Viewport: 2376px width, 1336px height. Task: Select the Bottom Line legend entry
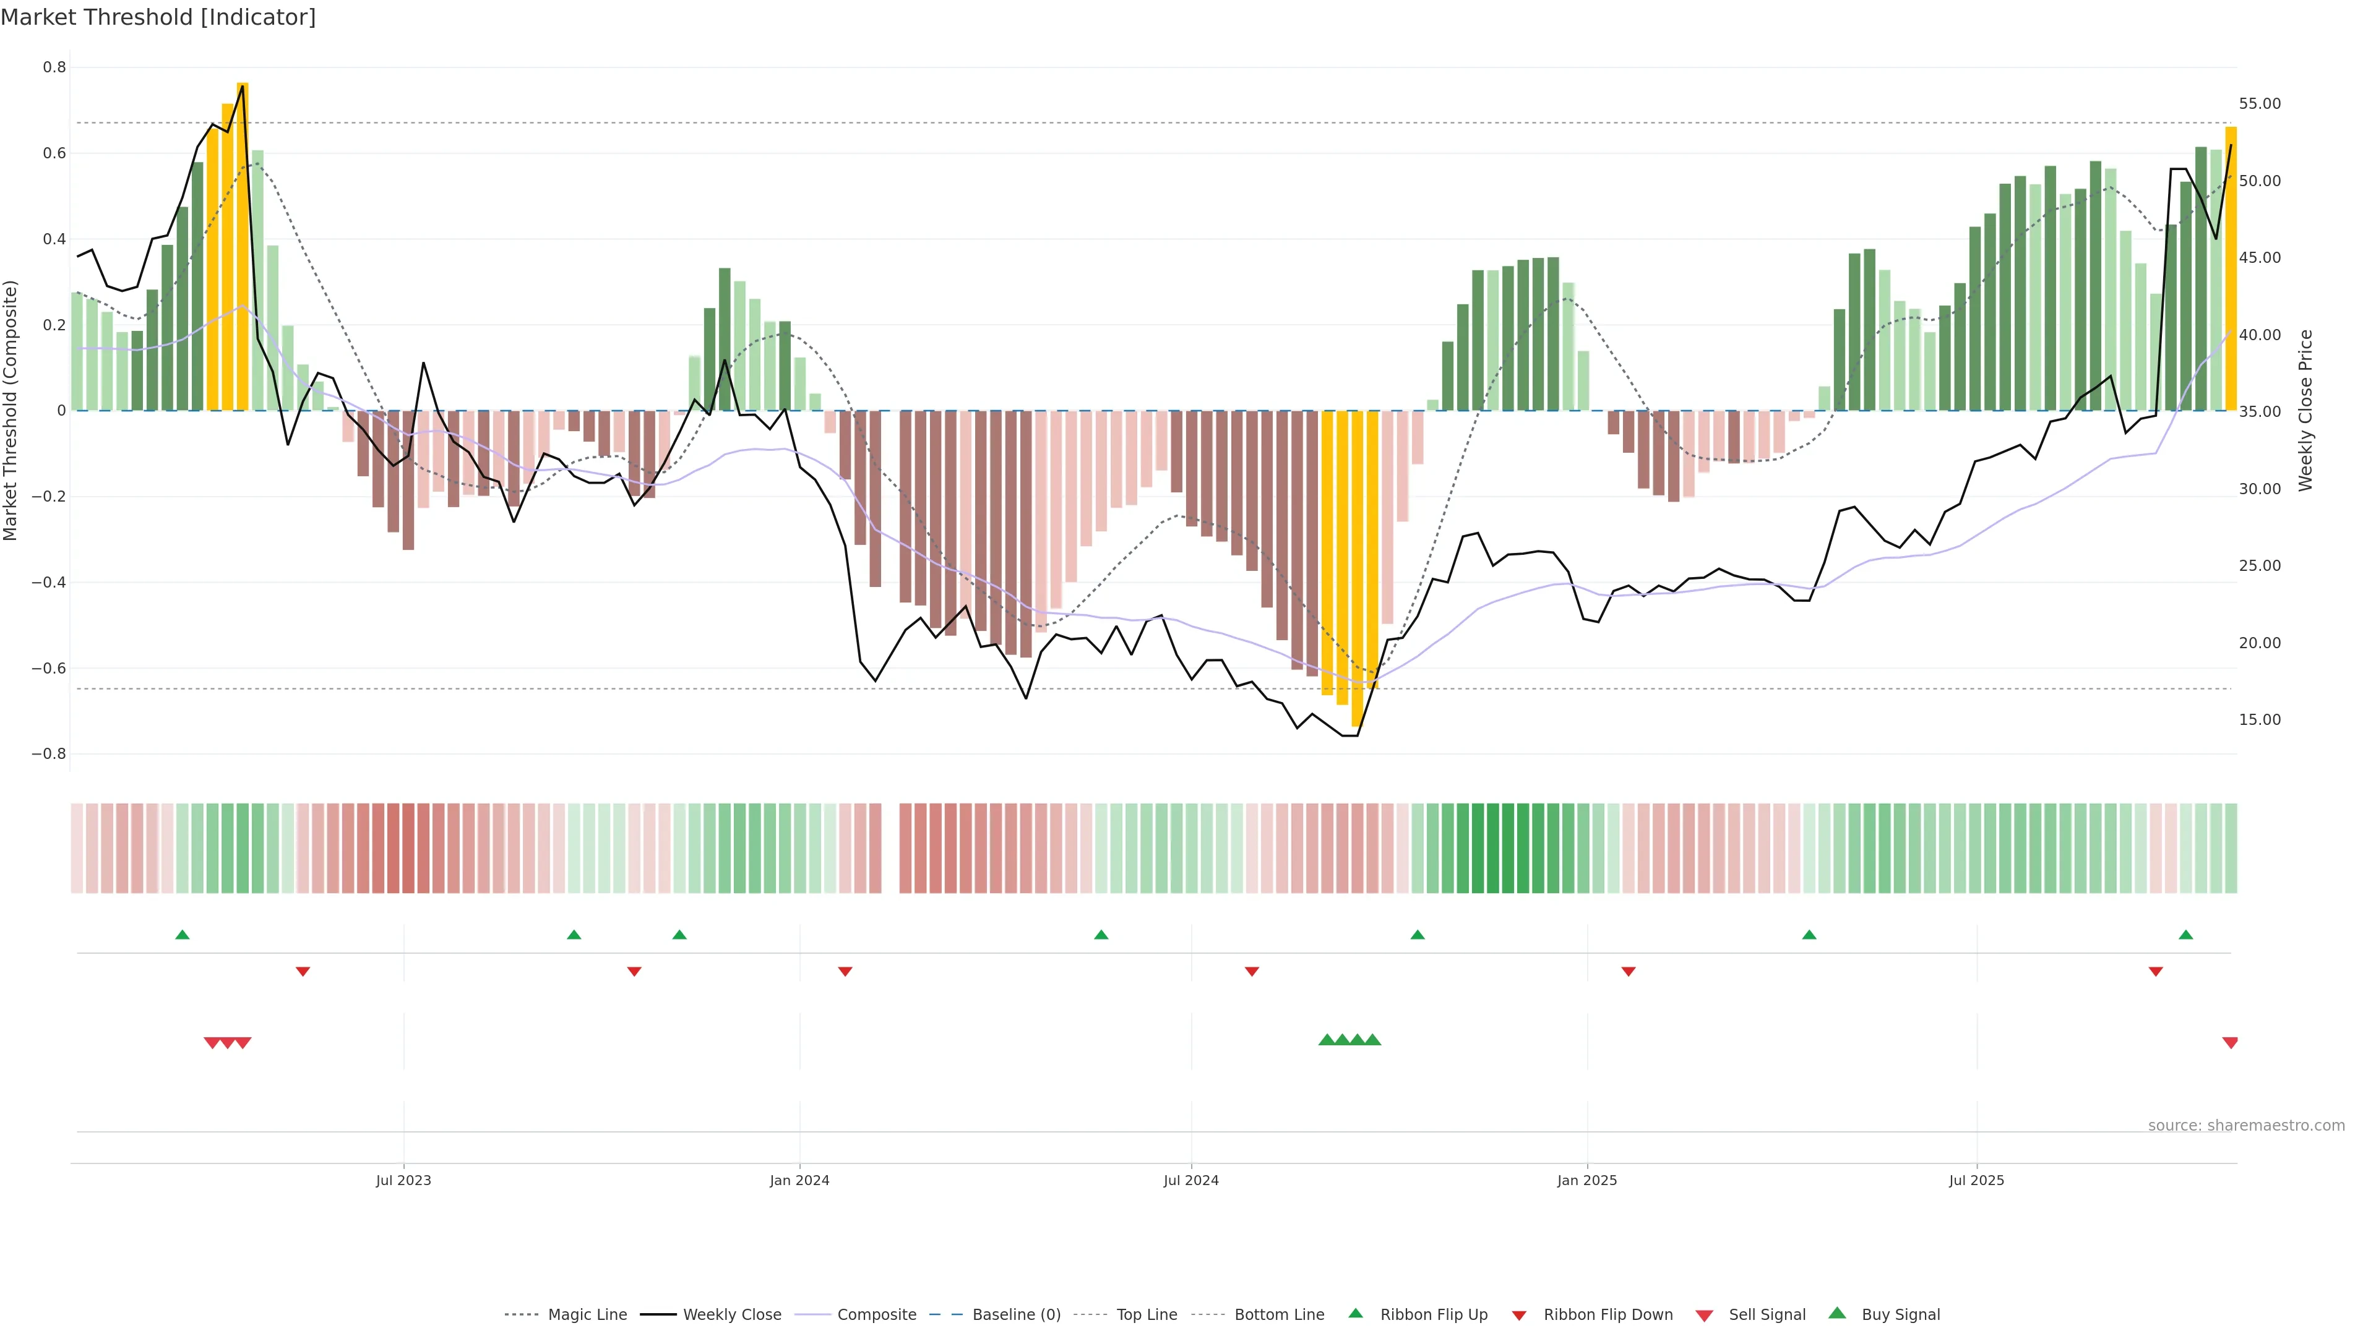point(1278,1315)
